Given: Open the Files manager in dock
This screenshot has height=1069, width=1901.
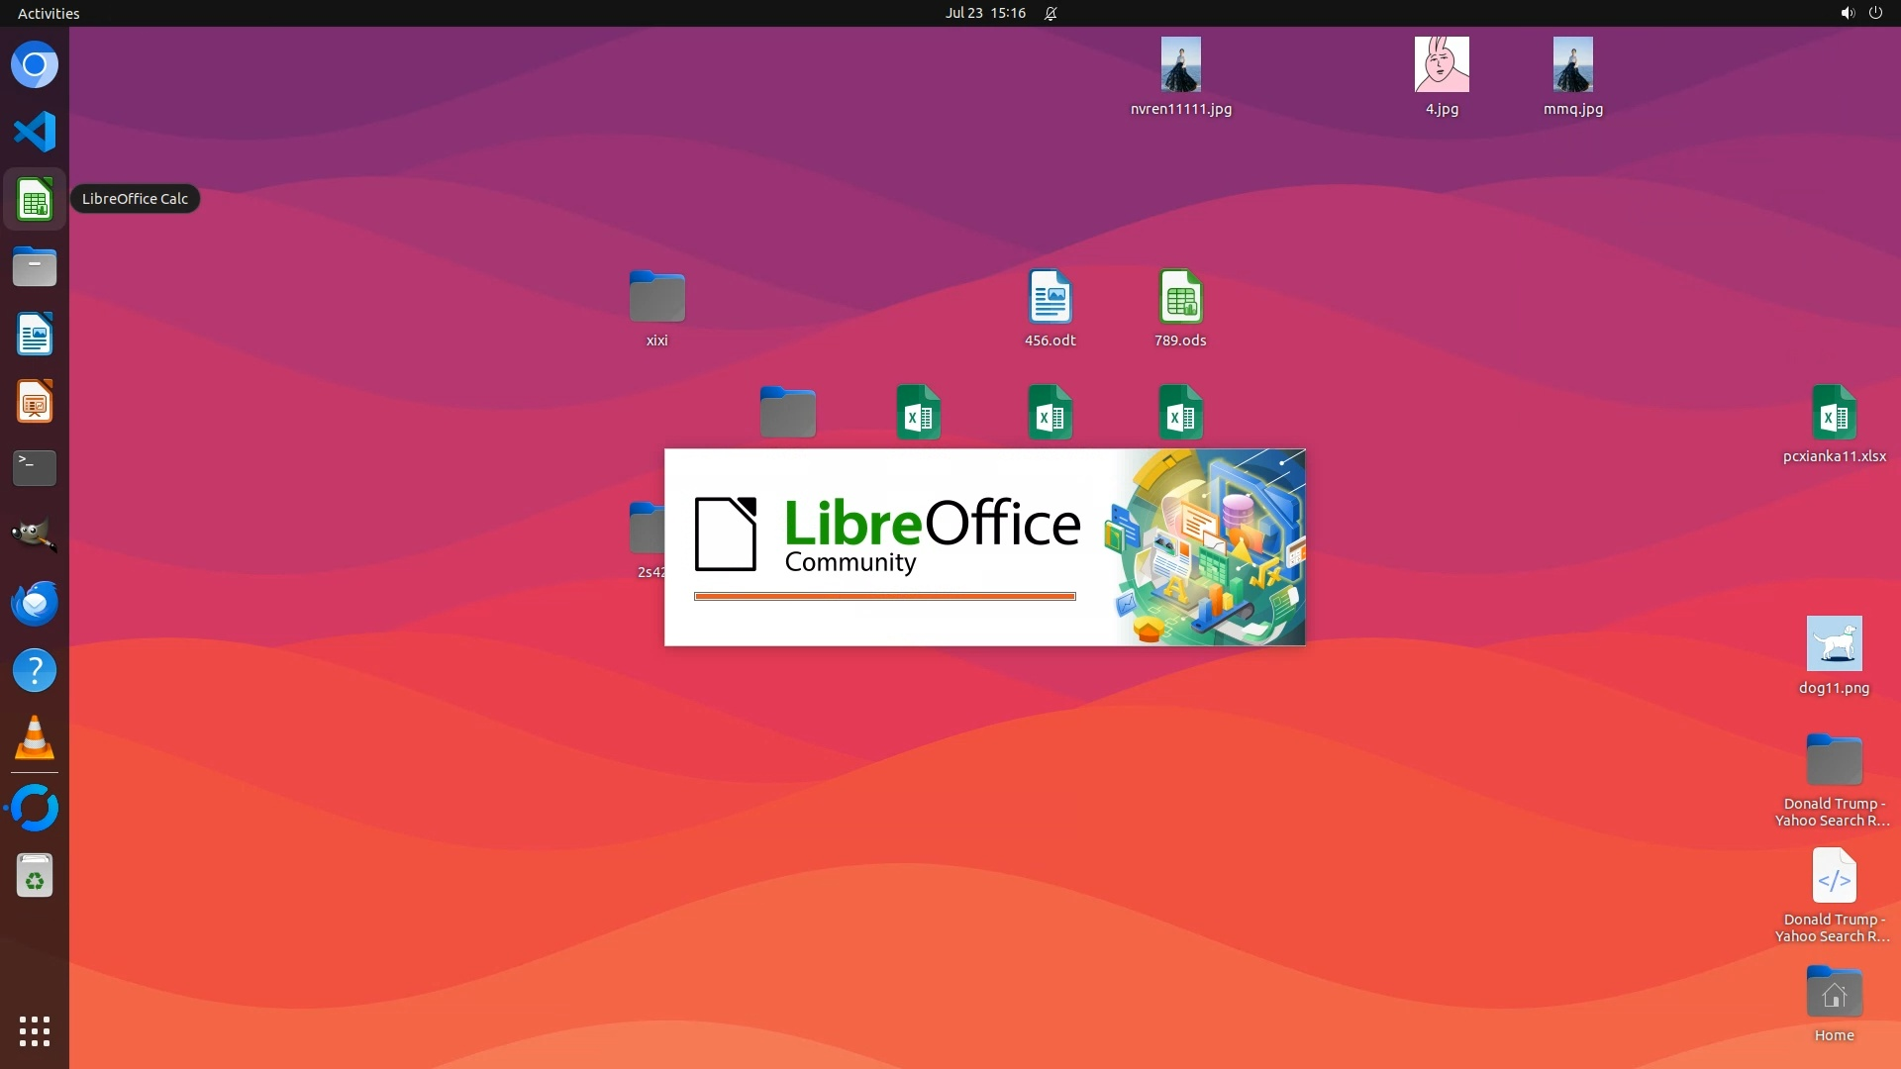Looking at the screenshot, I should point(35,267).
